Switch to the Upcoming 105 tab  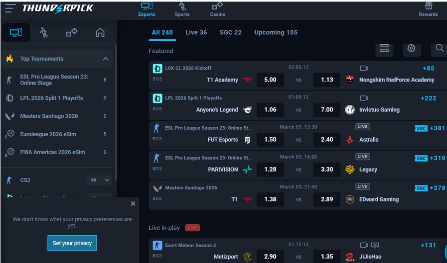(x=276, y=32)
